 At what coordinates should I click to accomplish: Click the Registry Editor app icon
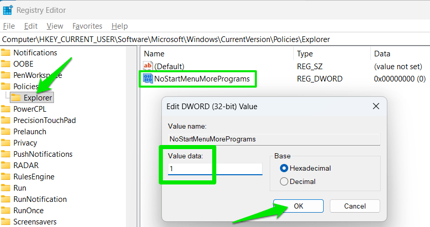pyautogui.click(x=7, y=10)
